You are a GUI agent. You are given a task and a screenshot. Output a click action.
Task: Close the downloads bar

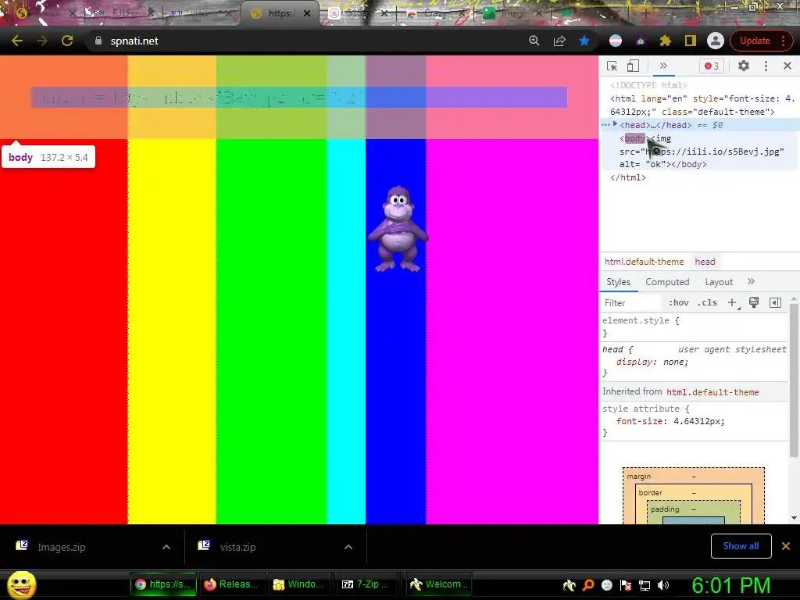pyautogui.click(x=786, y=546)
